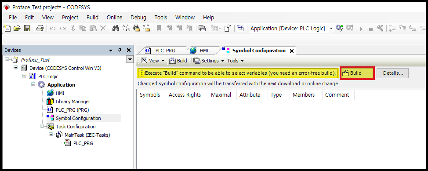This screenshot has width=428, height=171.
Task: Close the Symbol Configuration tab
Action: (291, 51)
